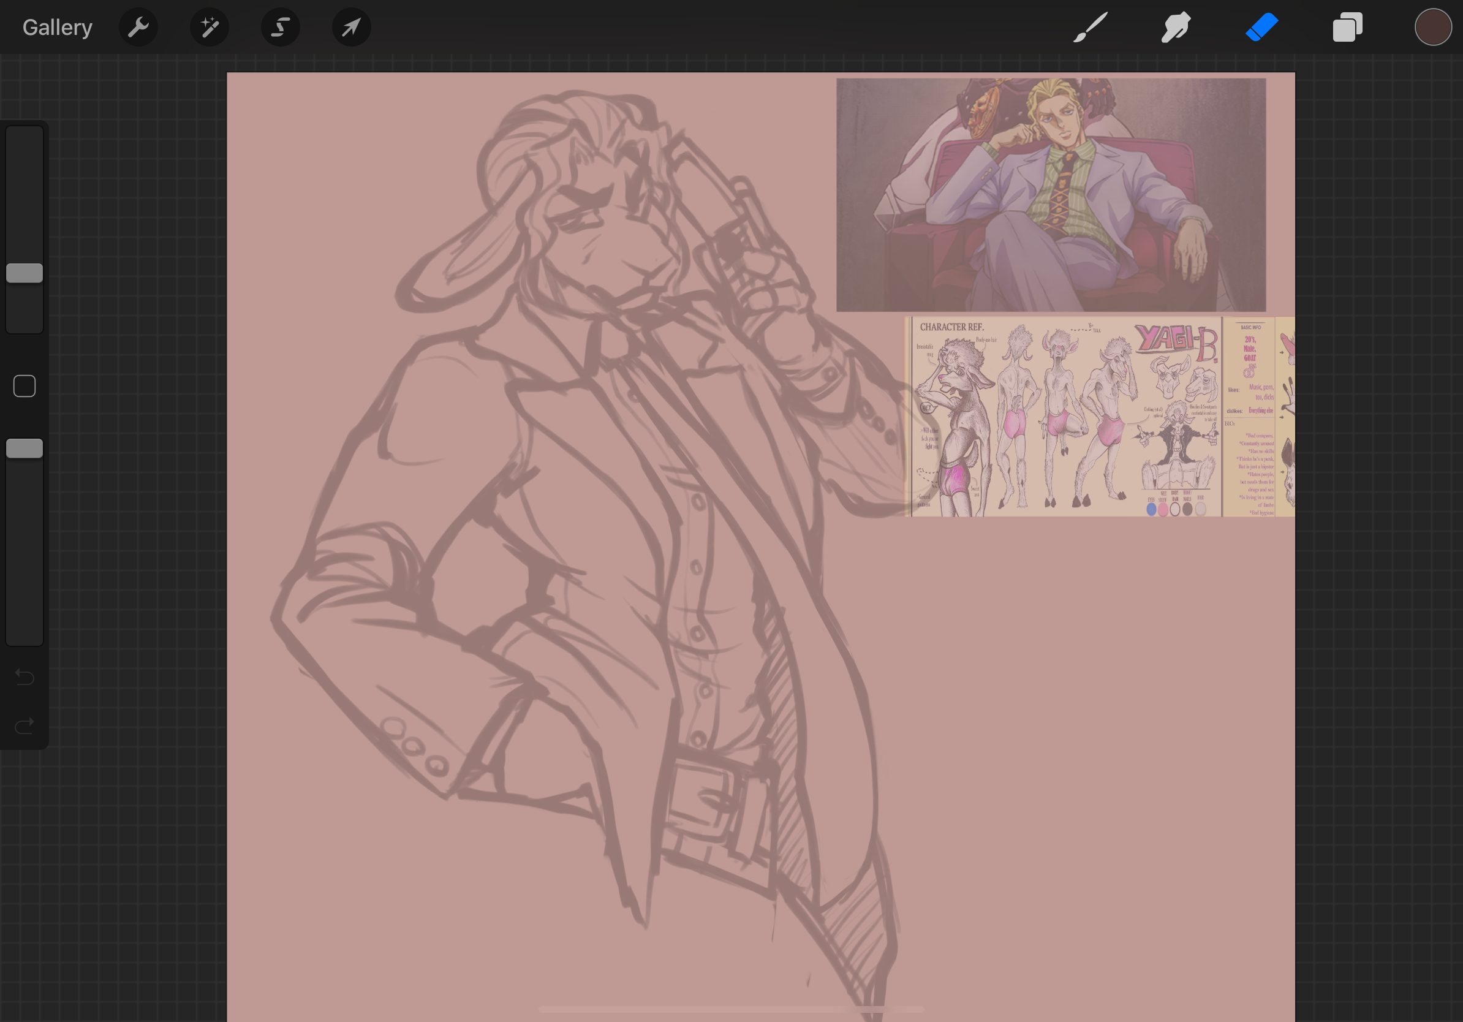
Task: Redo the last action
Action: pyautogui.click(x=25, y=725)
